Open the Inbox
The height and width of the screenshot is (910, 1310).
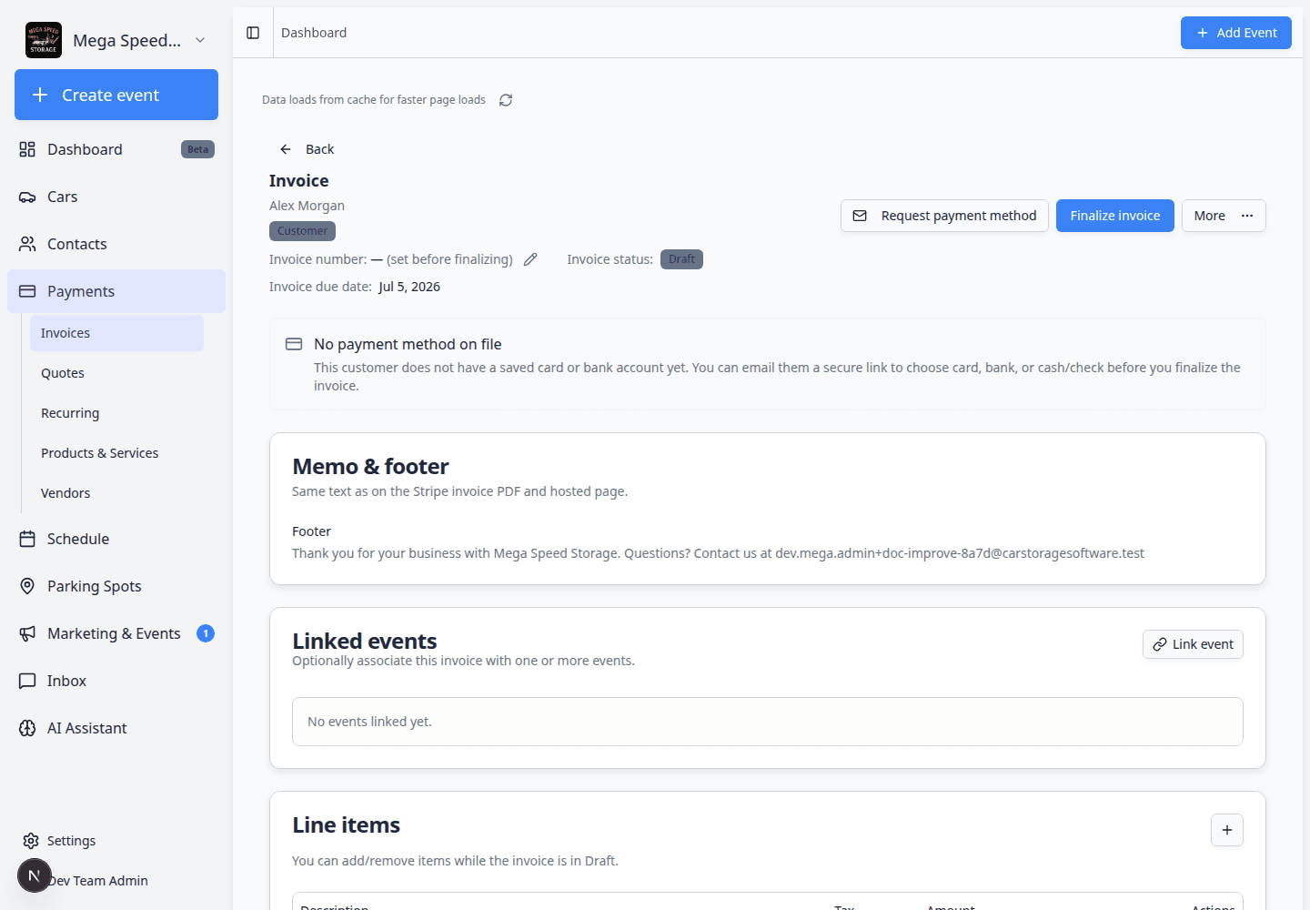(116, 681)
